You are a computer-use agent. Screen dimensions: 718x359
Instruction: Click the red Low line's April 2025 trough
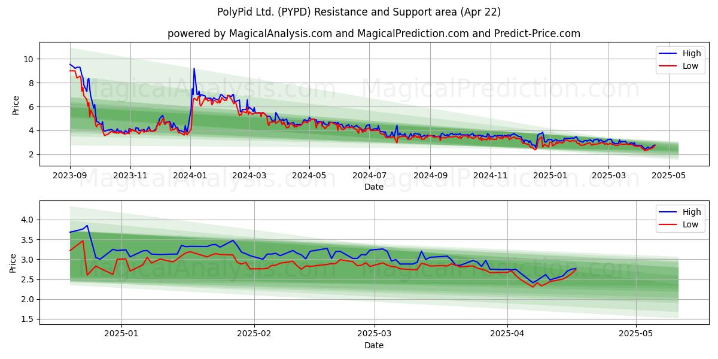[533, 287]
